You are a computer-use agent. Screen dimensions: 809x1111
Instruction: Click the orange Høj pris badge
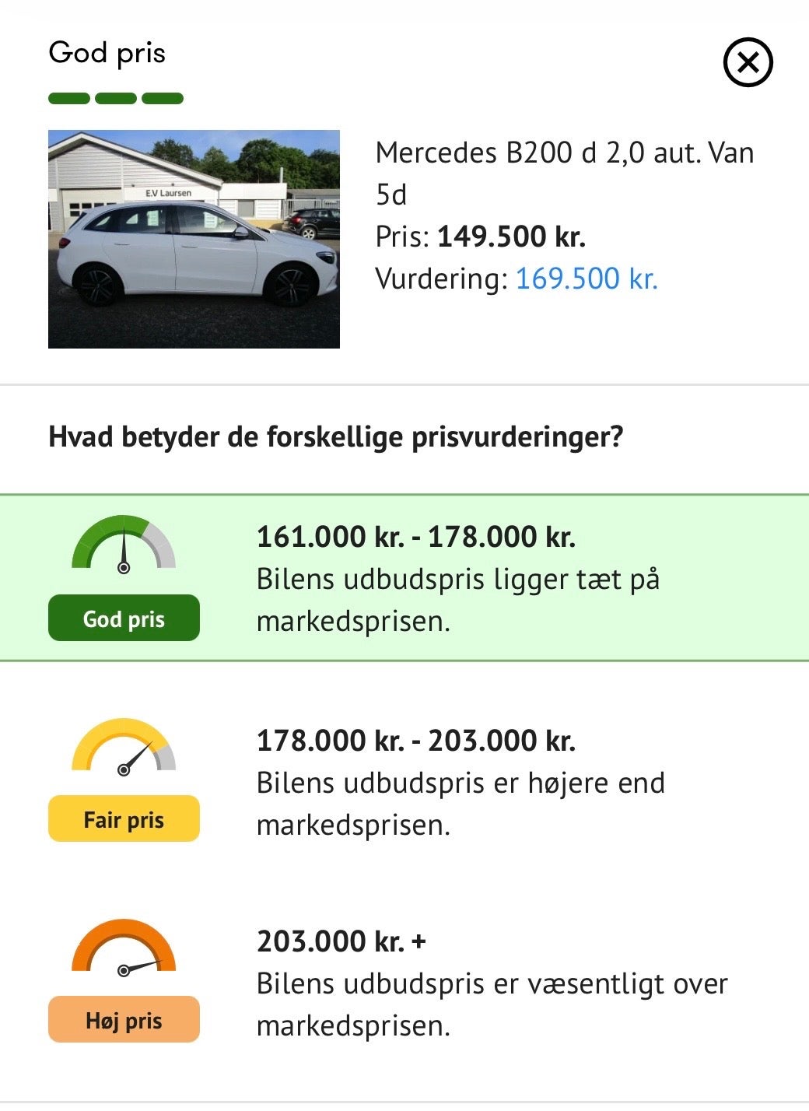124,1020
